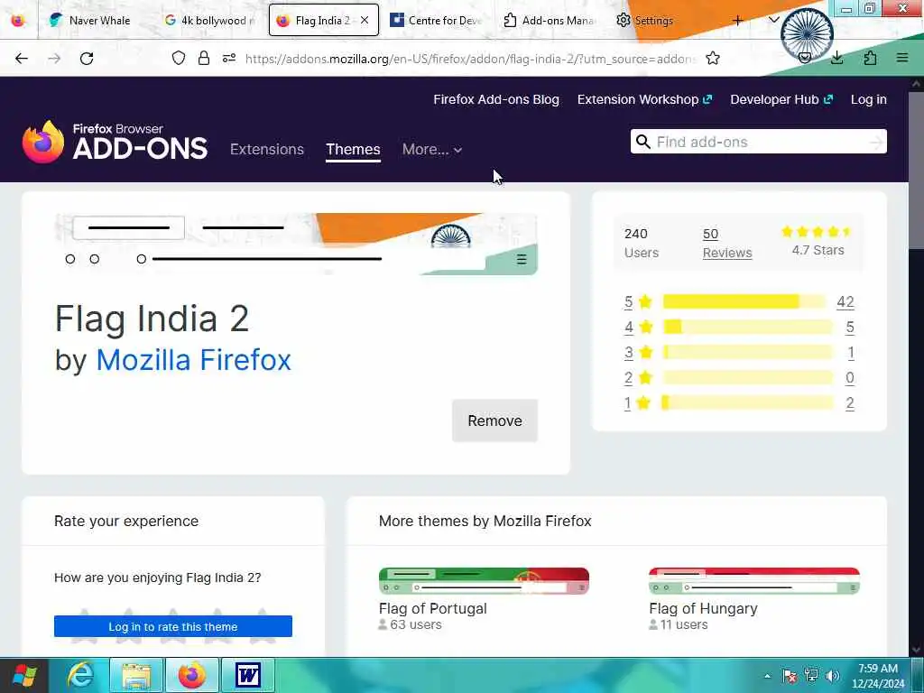Open the Action Center flag tray icon
This screenshot has width=924, height=693.
[x=790, y=676]
